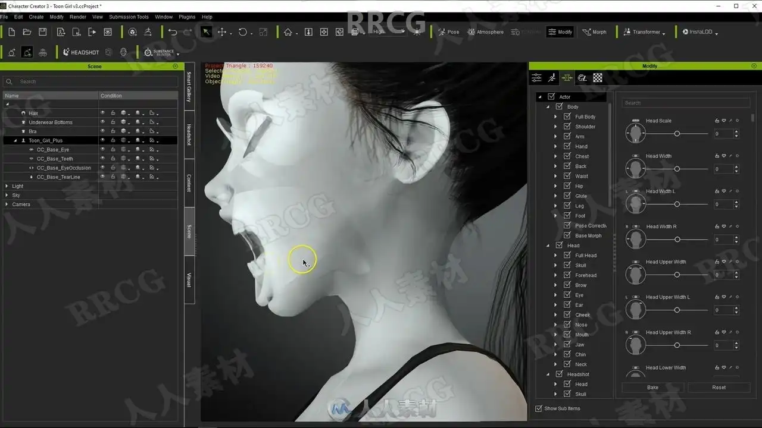Open the Atmosphere settings

click(x=485, y=32)
